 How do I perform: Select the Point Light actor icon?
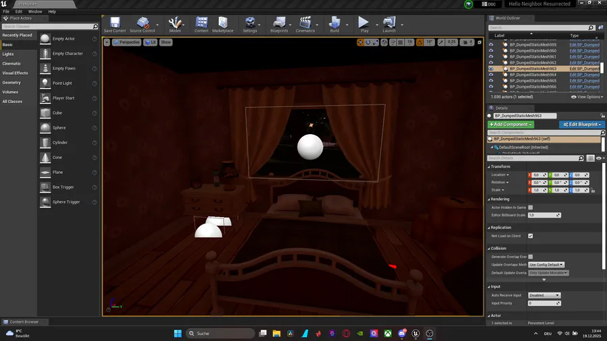[45, 83]
